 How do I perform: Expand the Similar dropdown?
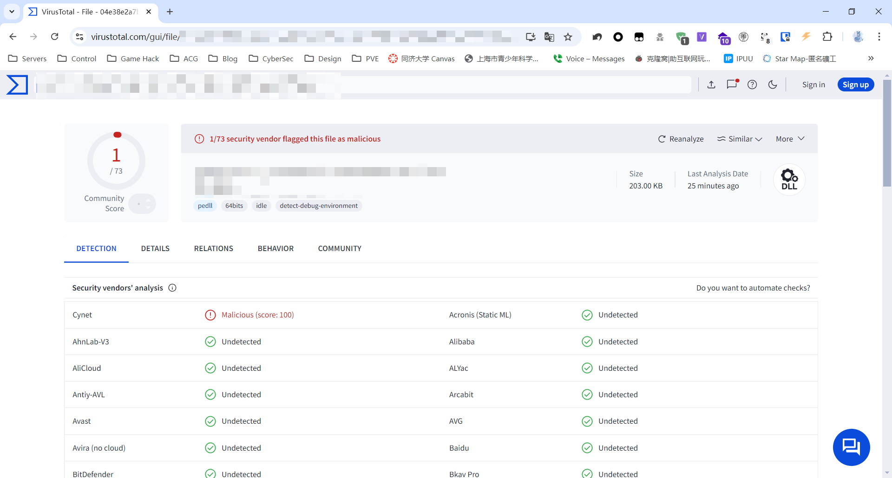pyautogui.click(x=740, y=139)
